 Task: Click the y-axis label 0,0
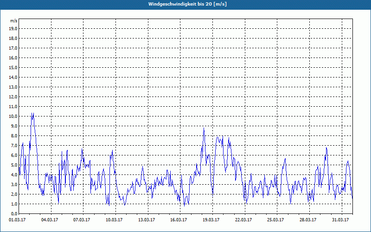point(14,213)
